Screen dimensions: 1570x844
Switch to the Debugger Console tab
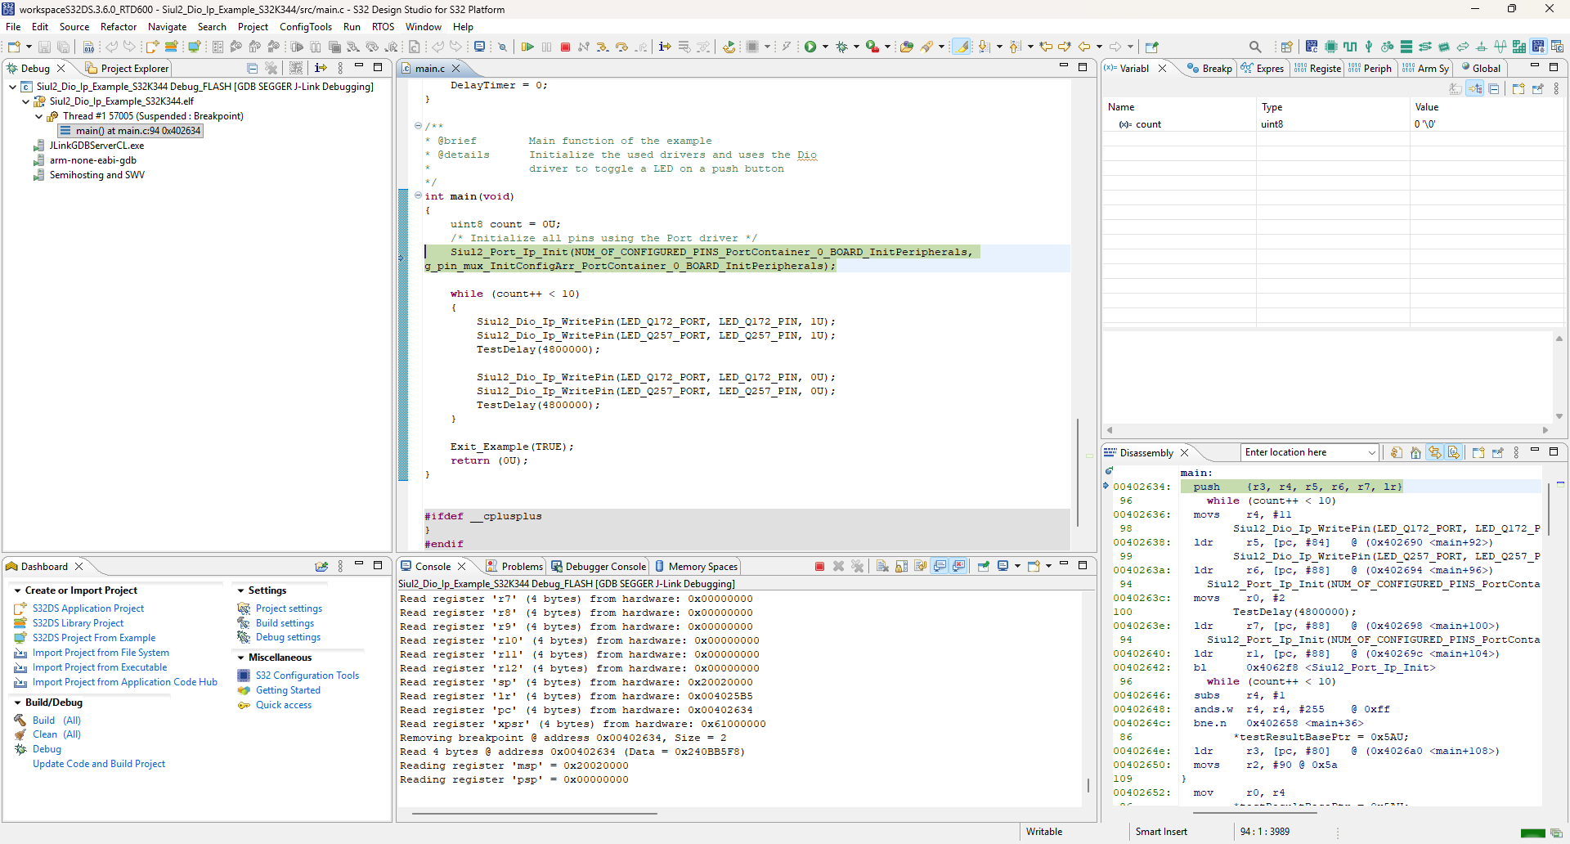click(x=598, y=566)
